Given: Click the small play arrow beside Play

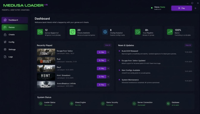Looking at the screenshot, I should (x=196, y=8).
